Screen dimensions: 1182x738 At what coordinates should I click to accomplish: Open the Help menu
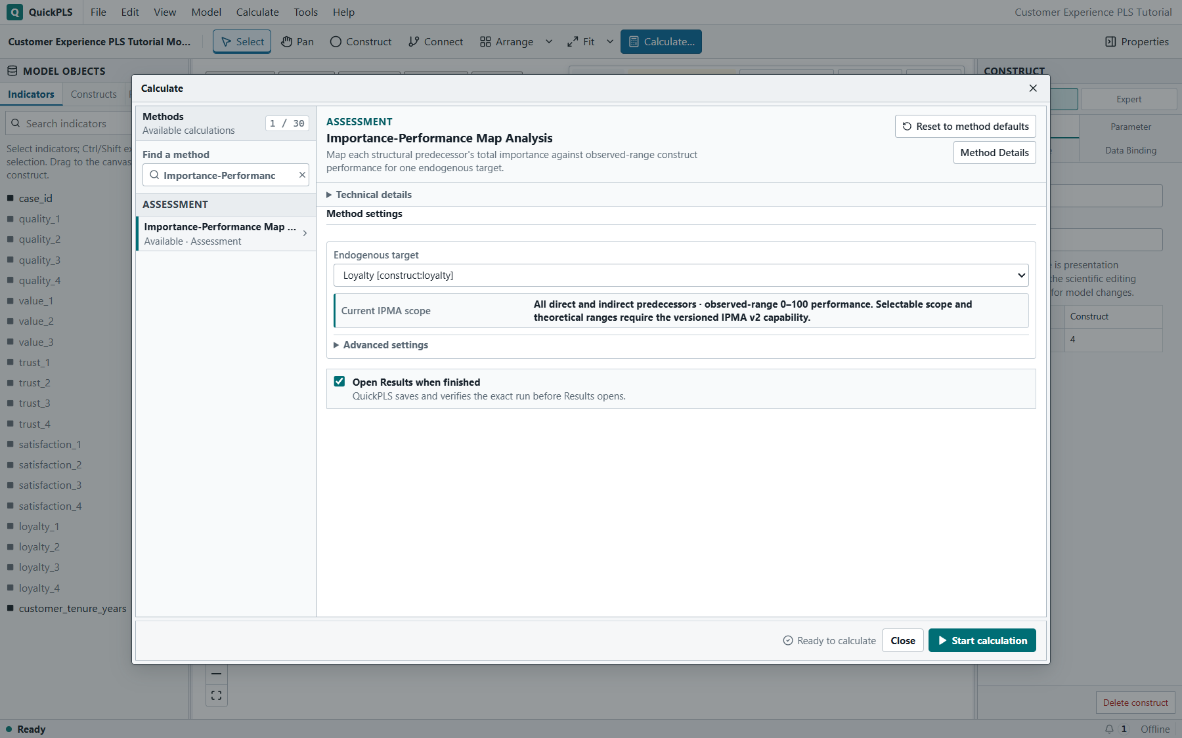[x=343, y=12]
